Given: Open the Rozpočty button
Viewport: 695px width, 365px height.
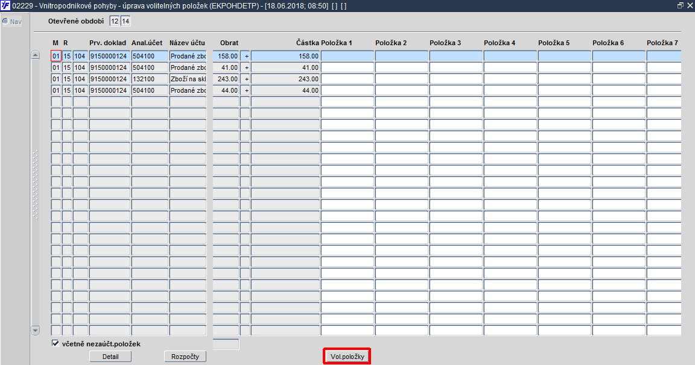Looking at the screenshot, I should tap(185, 357).
